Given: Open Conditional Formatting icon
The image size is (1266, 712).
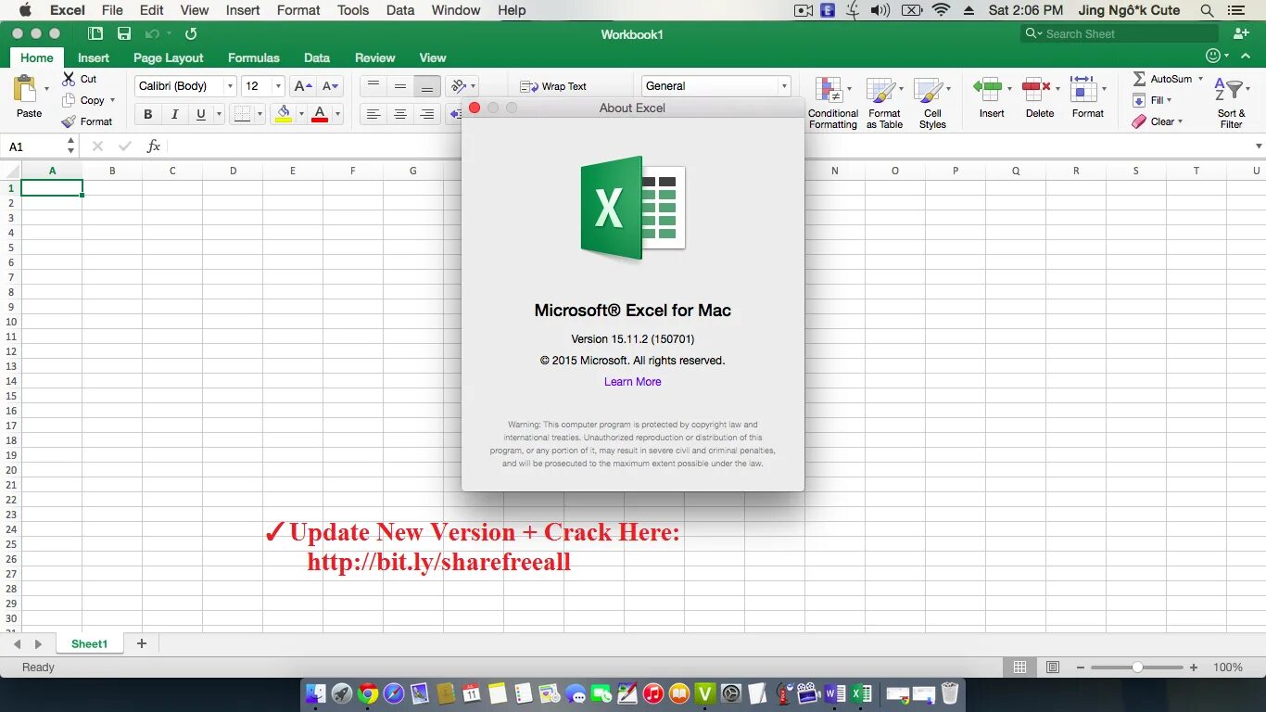Looking at the screenshot, I should [829, 90].
